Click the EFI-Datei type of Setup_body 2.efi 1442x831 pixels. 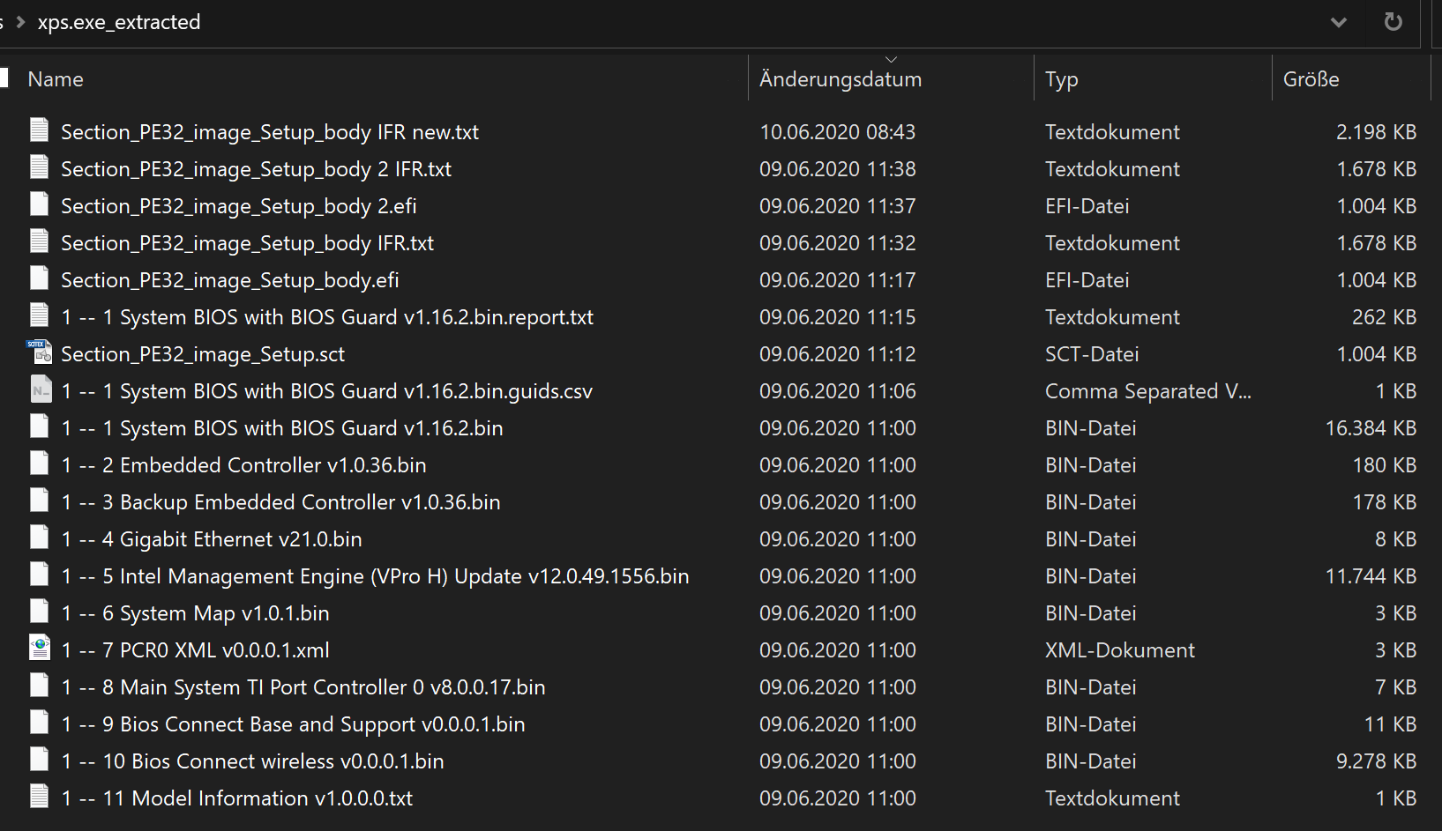pyautogui.click(x=1087, y=206)
